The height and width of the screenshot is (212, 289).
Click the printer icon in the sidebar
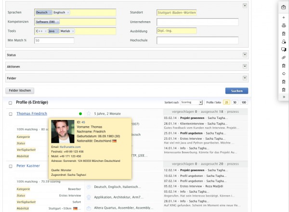pos(284,26)
